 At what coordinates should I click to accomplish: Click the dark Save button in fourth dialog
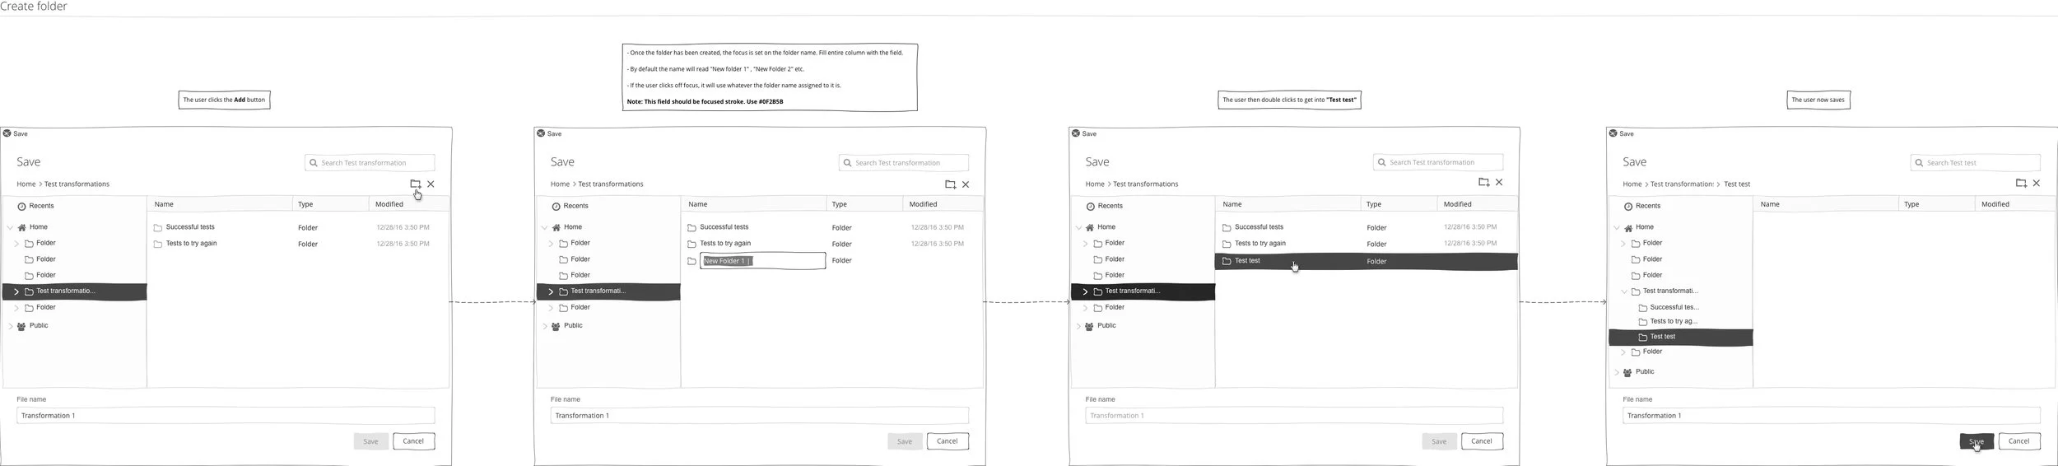click(x=1977, y=441)
